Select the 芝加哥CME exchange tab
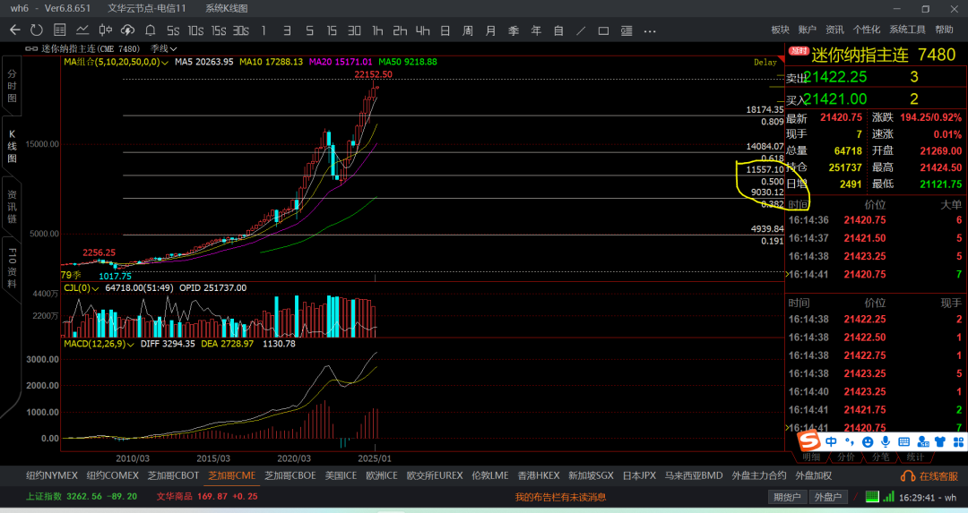968x513 pixels. tap(231, 475)
